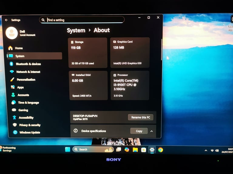Viewport: 233px width, 174px height.
Task: Click the Settings window vertical scrollbar
Action: point(161,50)
